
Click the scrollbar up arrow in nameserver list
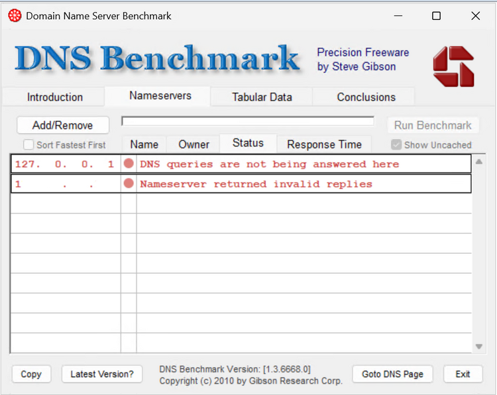(479, 162)
